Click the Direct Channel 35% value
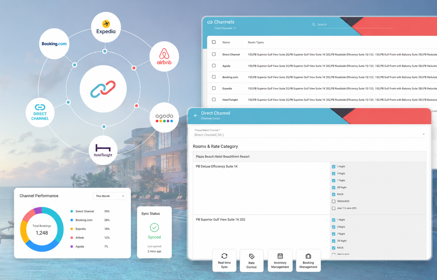 (107, 211)
